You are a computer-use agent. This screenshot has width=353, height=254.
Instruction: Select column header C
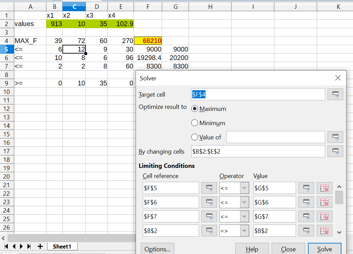[x=74, y=7]
